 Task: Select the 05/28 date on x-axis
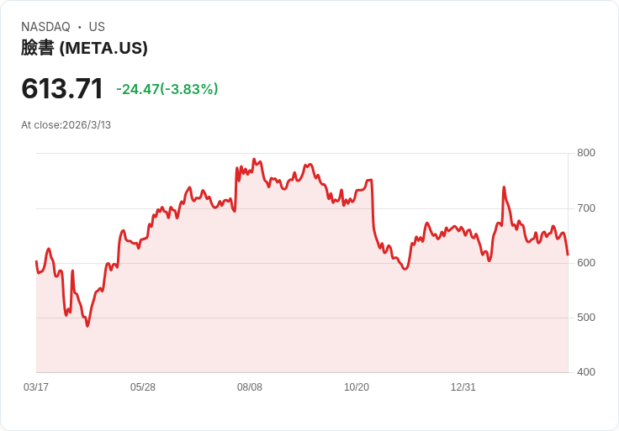pos(143,387)
